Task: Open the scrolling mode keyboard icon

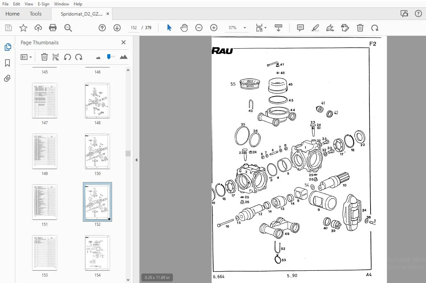Action: click(278, 28)
